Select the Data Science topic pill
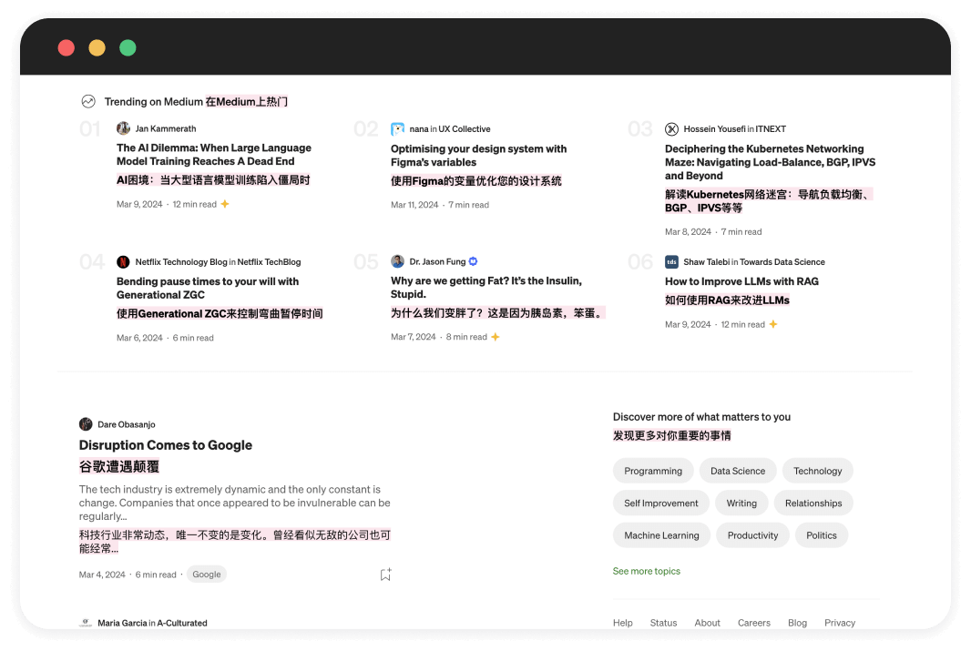 tap(738, 471)
